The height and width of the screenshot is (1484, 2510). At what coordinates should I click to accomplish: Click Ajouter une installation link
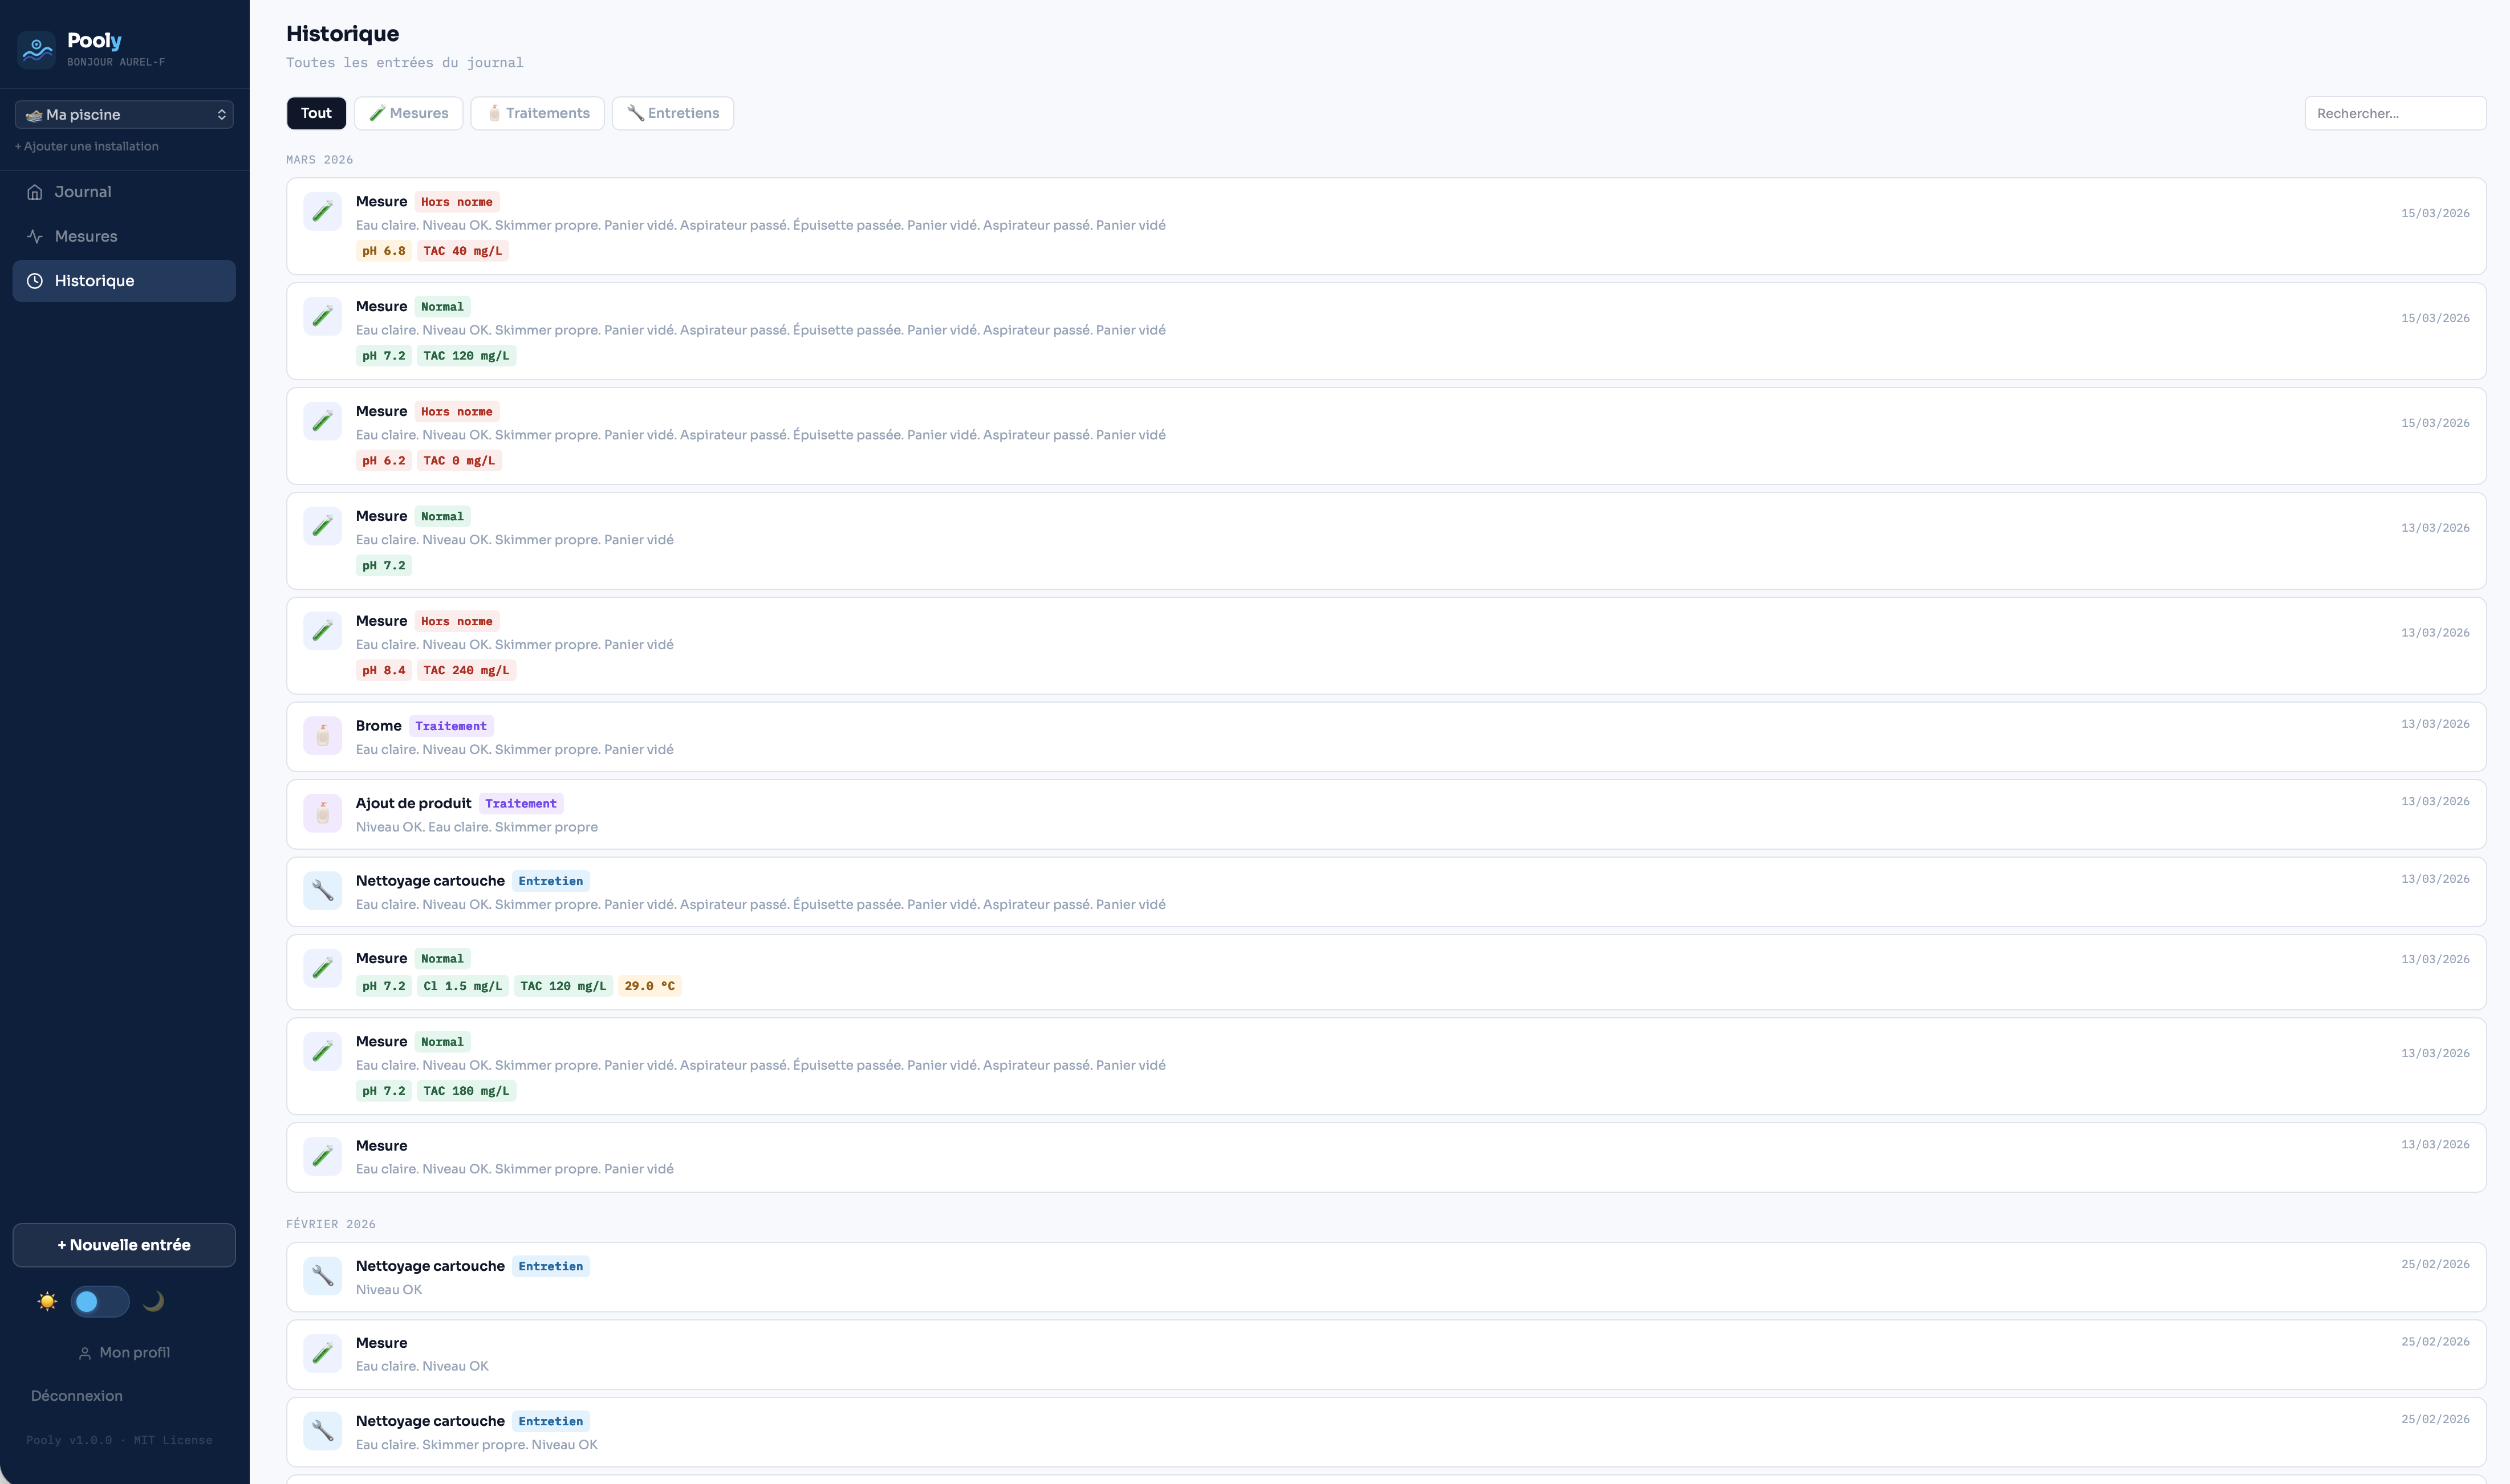tap(87, 146)
